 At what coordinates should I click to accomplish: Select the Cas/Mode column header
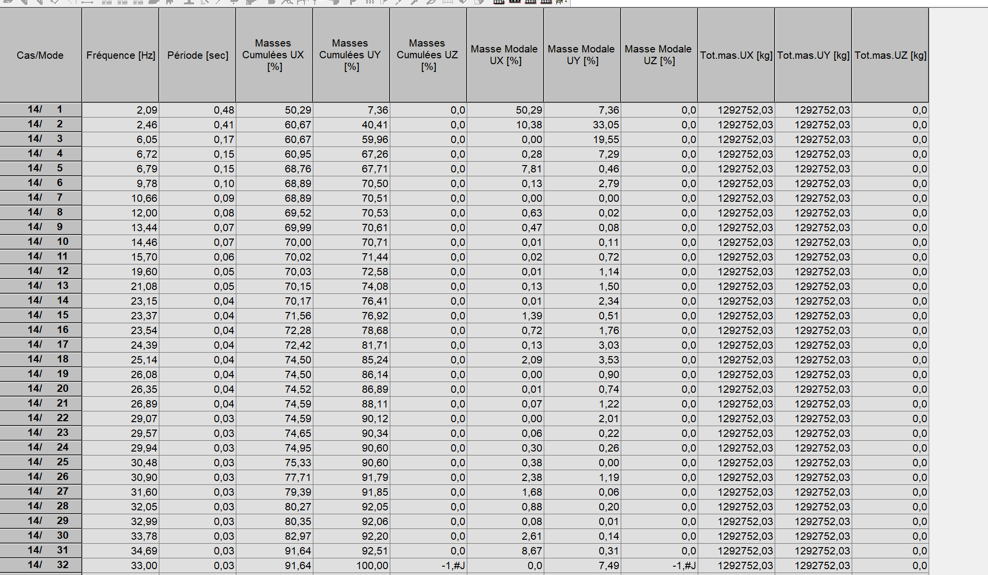40,55
